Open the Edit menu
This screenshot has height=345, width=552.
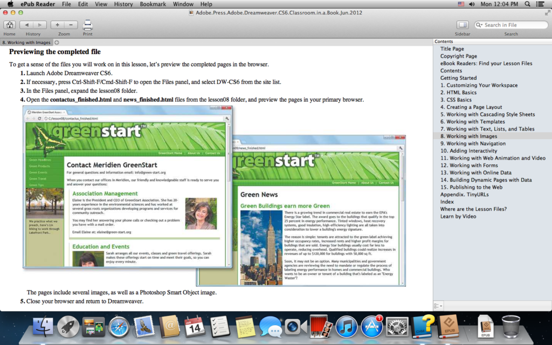[82, 4]
